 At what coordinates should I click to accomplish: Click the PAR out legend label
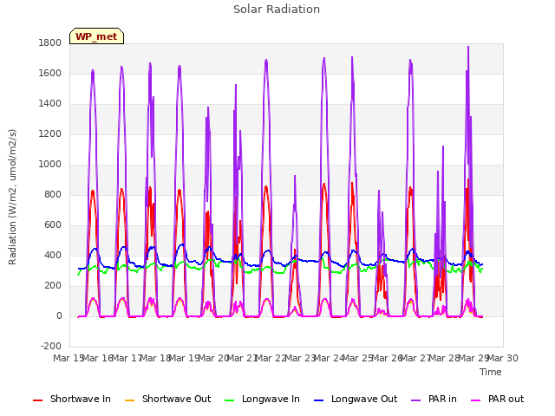[x=506, y=399]
